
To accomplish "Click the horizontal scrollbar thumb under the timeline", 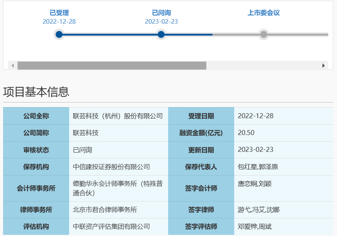I will click(x=112, y=66).
